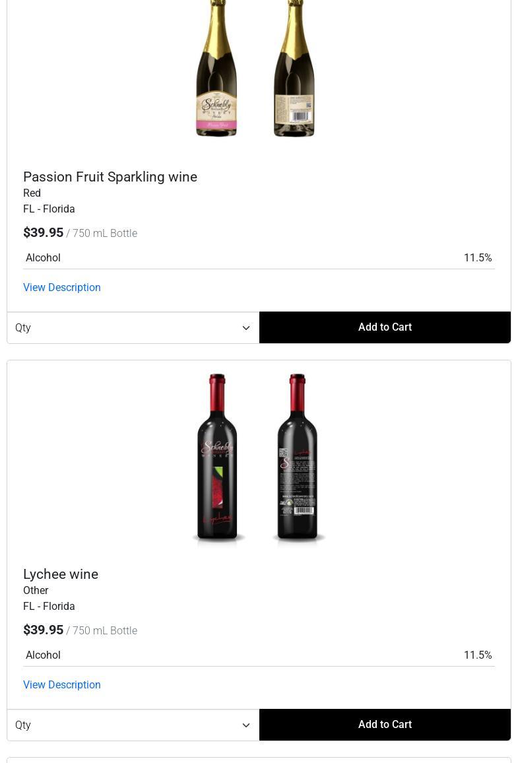Expand the Qty dropdown for Passion Fruit Sparkling
The image size is (518, 763).
tap(133, 328)
